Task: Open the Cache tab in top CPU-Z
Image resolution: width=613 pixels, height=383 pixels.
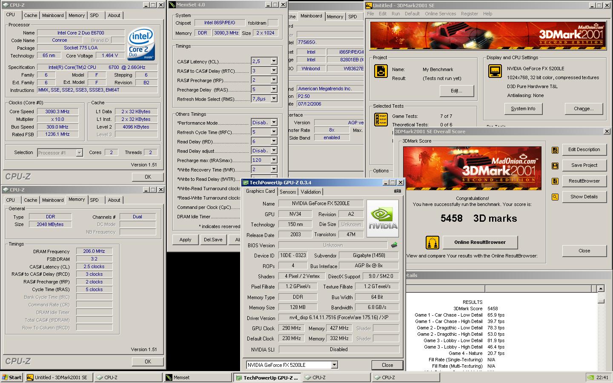Action: (x=30, y=15)
